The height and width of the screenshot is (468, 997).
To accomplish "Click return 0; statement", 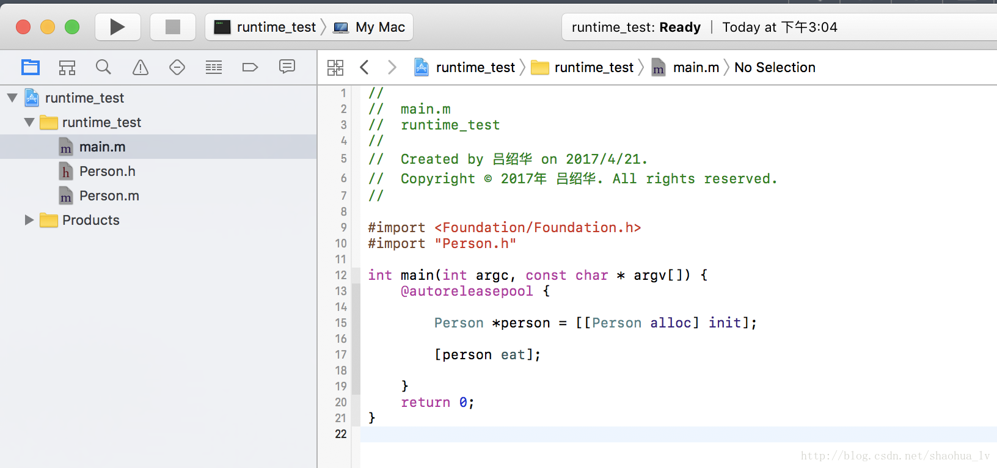I will pyautogui.click(x=437, y=402).
